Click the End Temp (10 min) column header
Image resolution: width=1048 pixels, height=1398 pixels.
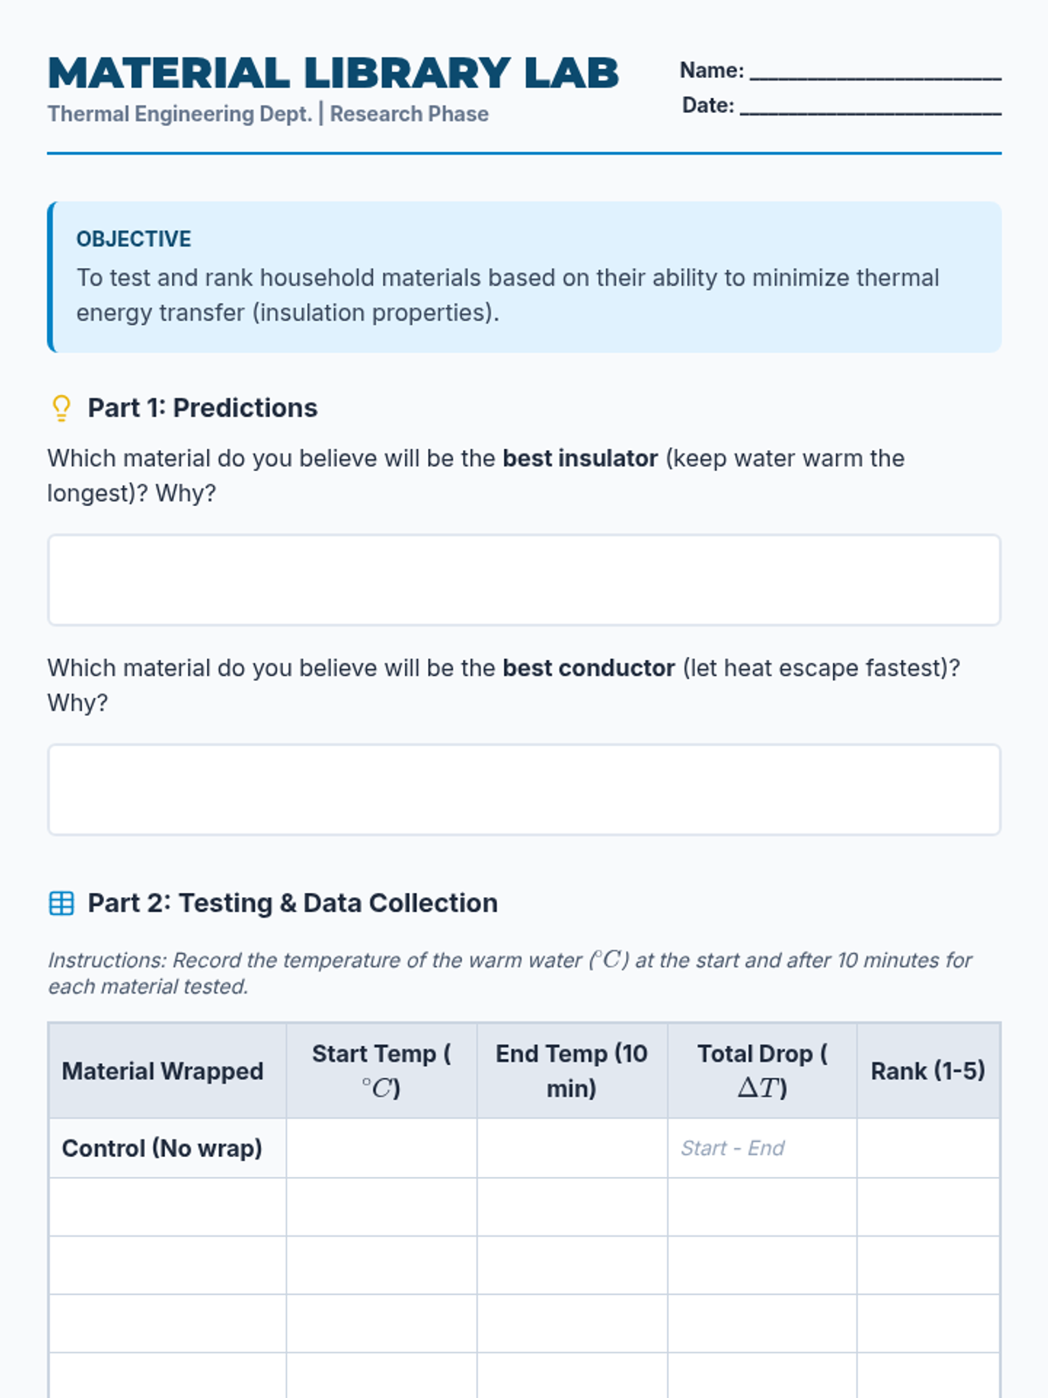[572, 1071]
